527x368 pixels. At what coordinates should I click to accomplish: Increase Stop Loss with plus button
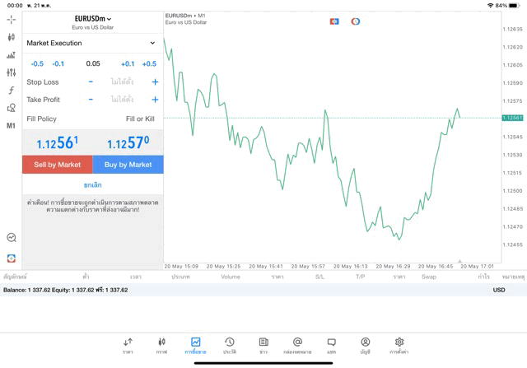point(155,82)
